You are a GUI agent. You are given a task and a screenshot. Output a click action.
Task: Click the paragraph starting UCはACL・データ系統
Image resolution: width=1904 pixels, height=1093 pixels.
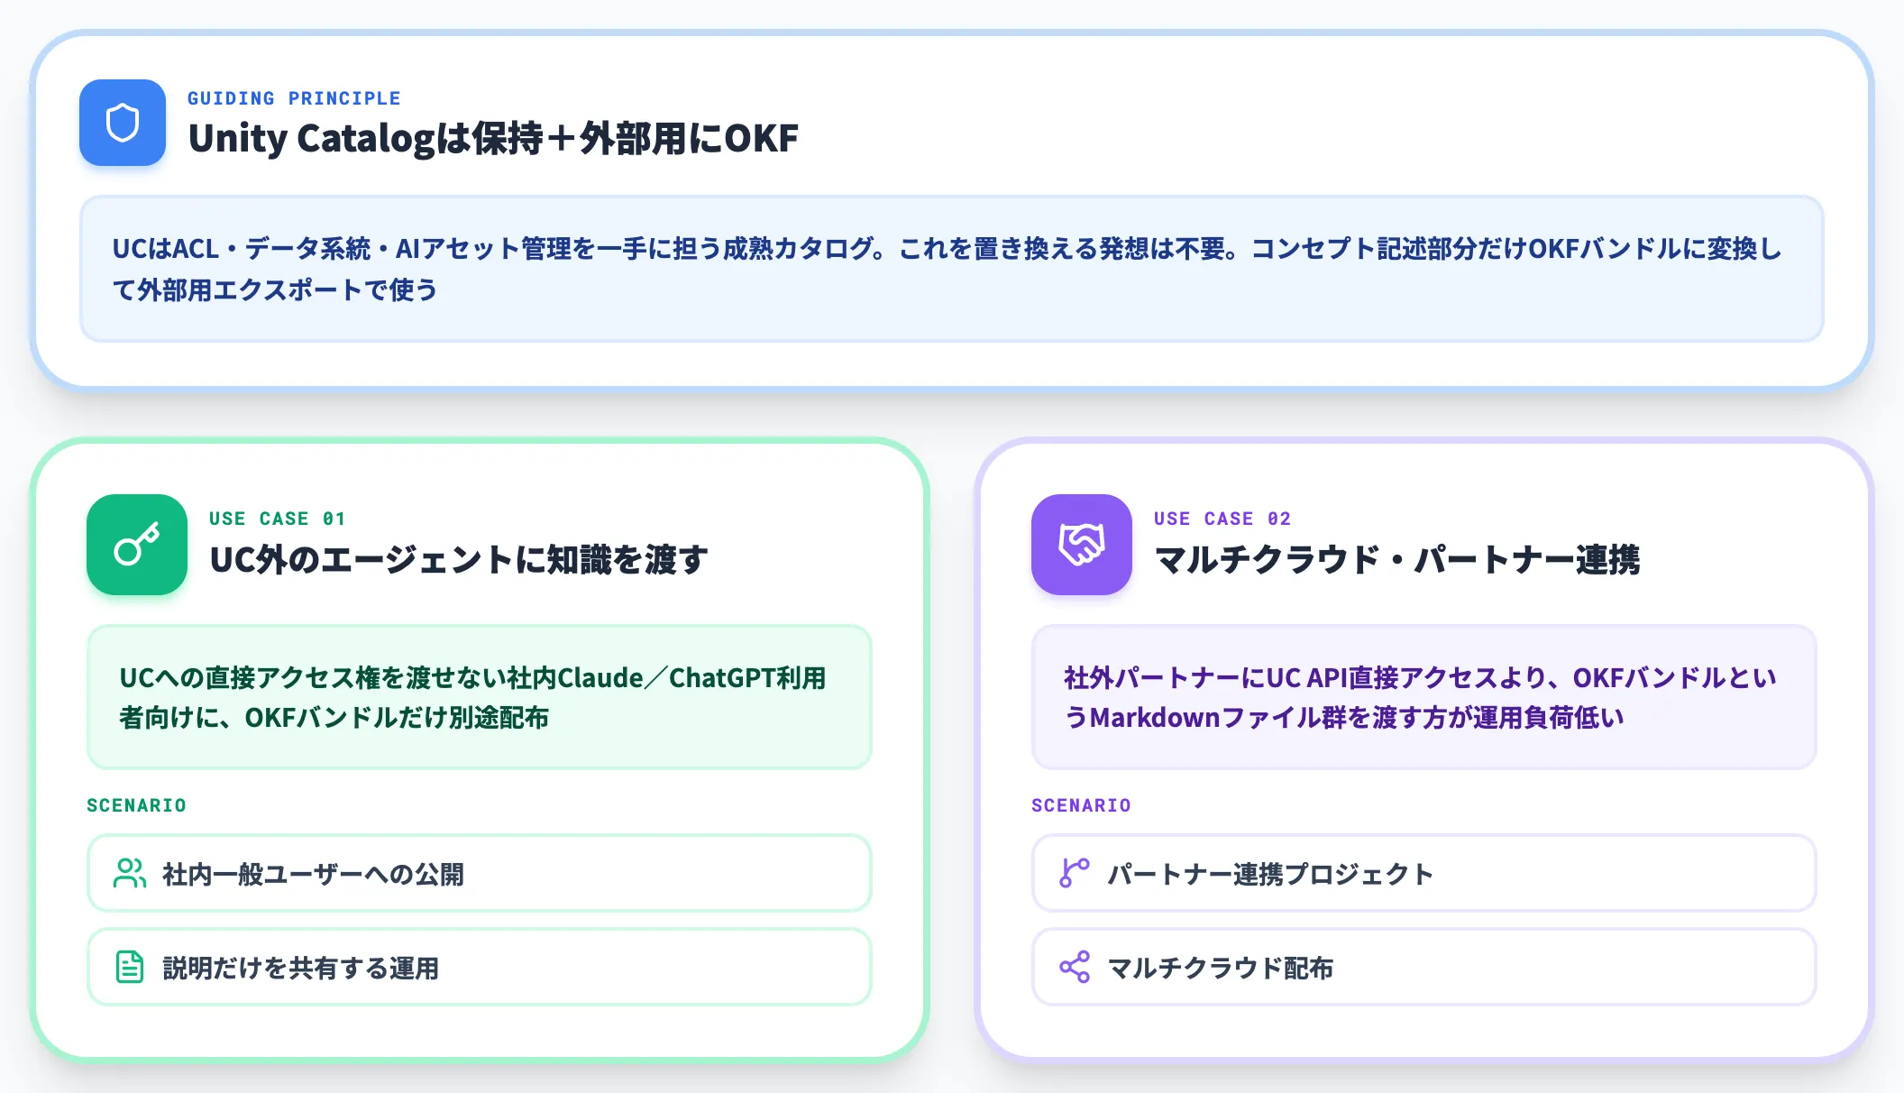coord(947,269)
